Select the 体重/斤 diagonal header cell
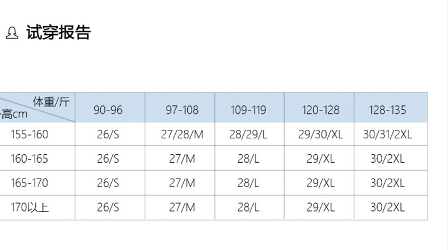The image size is (448, 250). [x=37, y=108]
